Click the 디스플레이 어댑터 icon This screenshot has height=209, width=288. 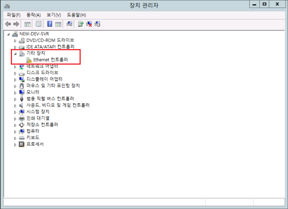[x=22, y=79]
